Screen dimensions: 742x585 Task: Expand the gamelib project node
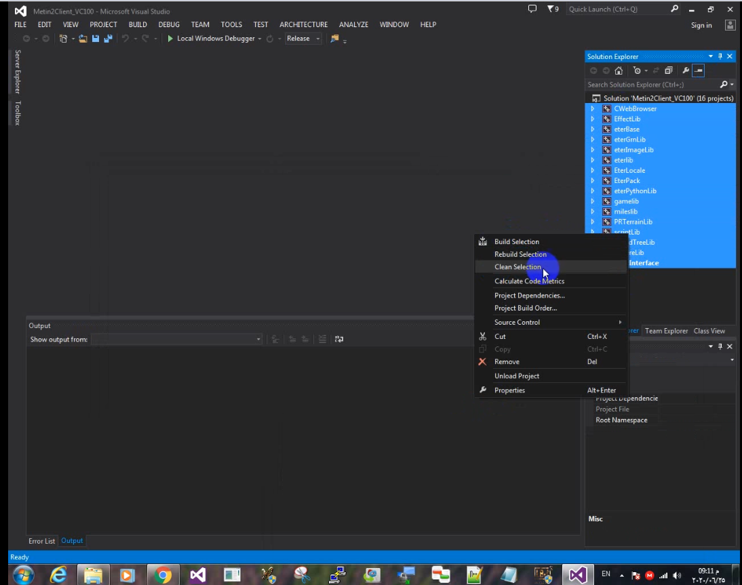pos(593,201)
